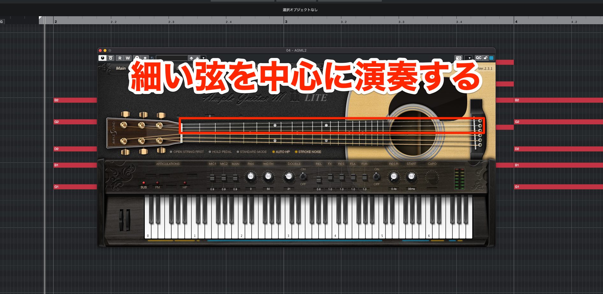Adjust the FSA fader
This screenshot has width=603, height=294.
point(353,178)
